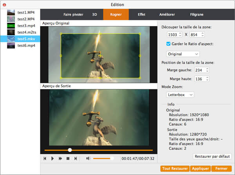Open the Original aspect ratio dropdown
This screenshot has height=175, width=235.
coord(183,54)
